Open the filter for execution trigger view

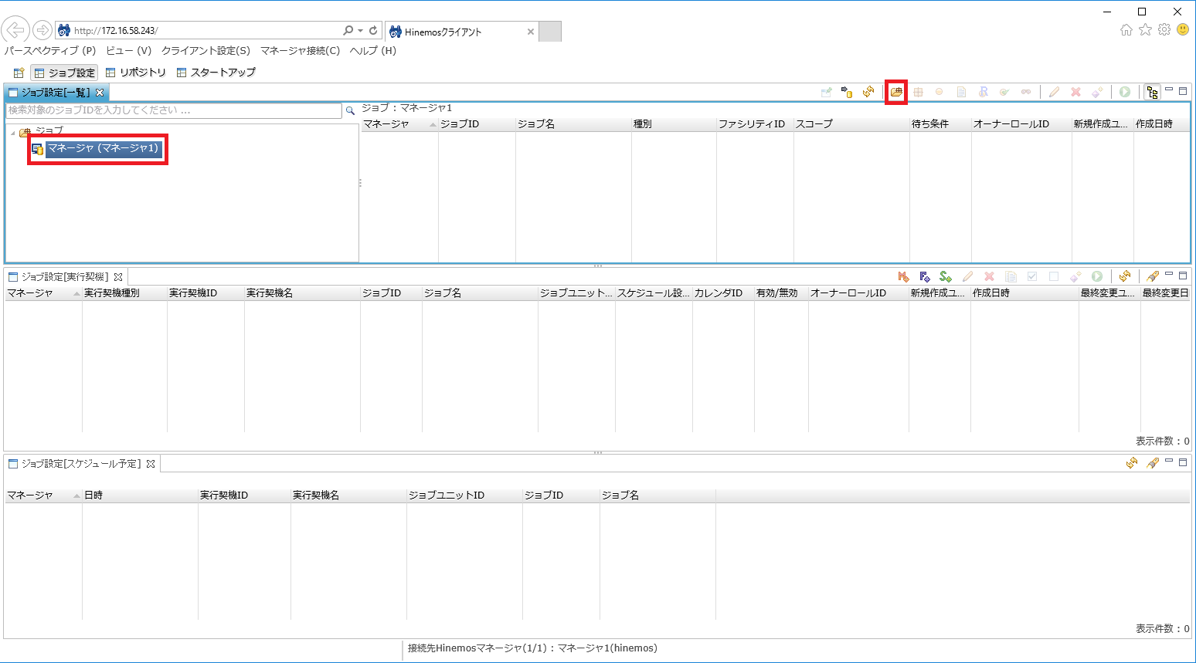1153,276
